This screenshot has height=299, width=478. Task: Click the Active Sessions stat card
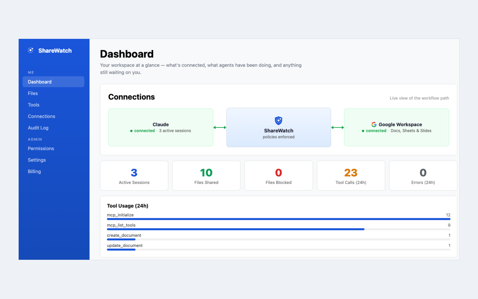coord(134,176)
